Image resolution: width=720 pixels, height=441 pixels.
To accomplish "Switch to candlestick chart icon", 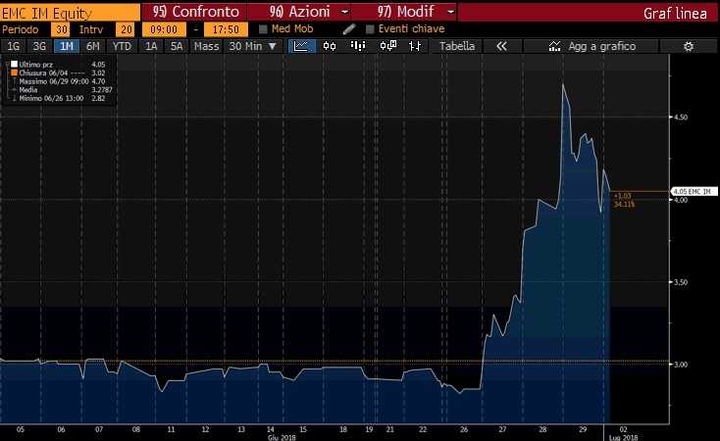I will tap(330, 46).
